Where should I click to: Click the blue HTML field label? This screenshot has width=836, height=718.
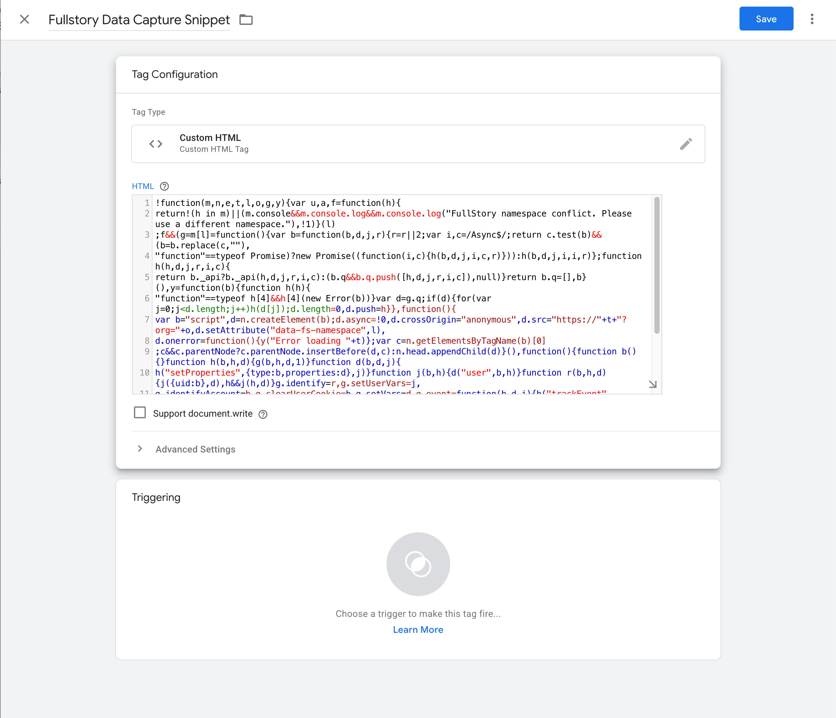[143, 186]
